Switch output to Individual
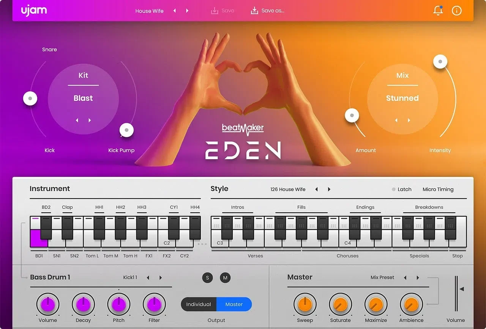This screenshot has width=486, height=329. [x=199, y=304]
